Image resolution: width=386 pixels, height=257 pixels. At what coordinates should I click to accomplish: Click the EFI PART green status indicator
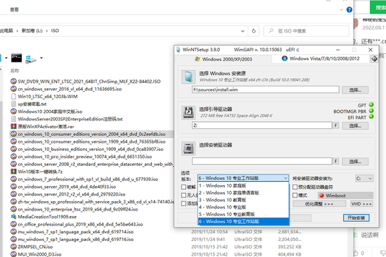(371, 117)
